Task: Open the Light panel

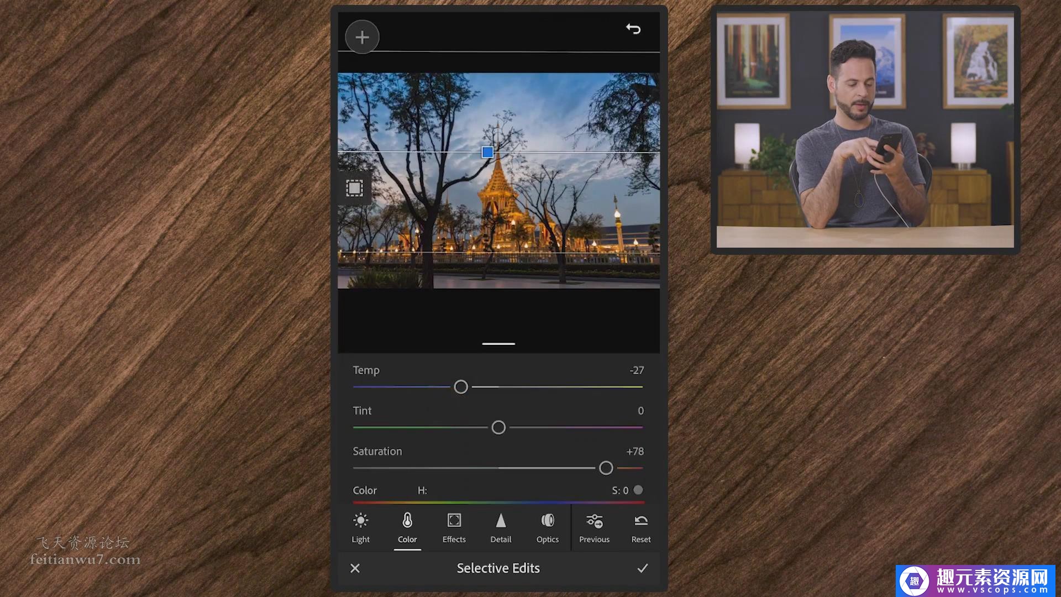Action: point(360,528)
